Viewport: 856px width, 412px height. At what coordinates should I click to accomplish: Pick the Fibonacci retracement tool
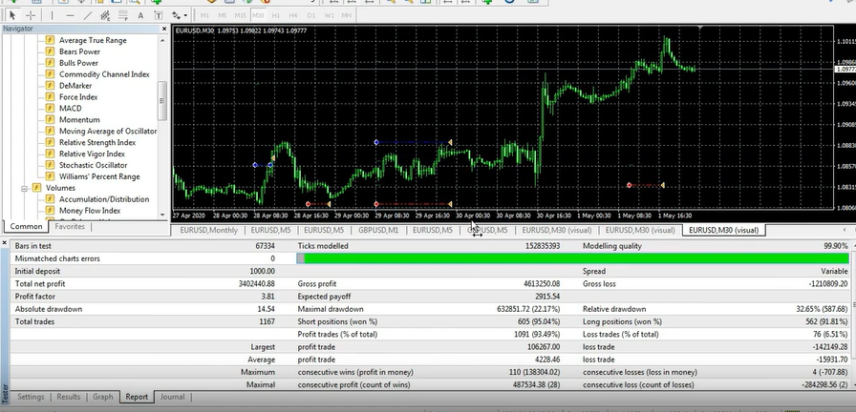pyautogui.click(x=122, y=15)
